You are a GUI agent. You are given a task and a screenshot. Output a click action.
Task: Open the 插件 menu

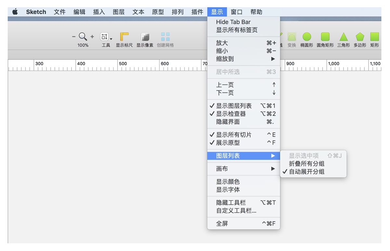coord(197,12)
